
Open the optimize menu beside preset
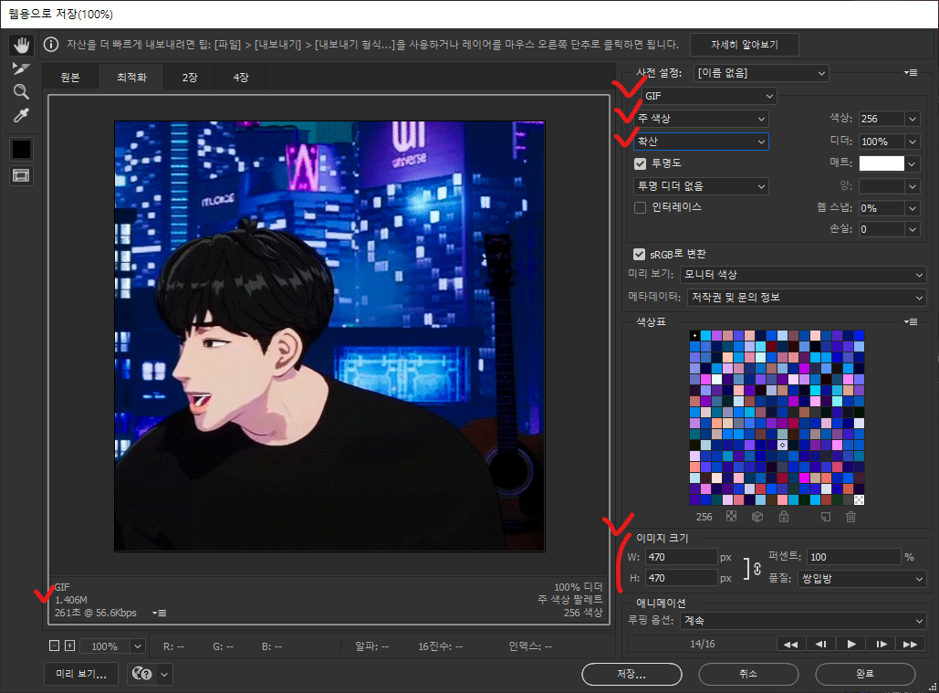(x=911, y=72)
